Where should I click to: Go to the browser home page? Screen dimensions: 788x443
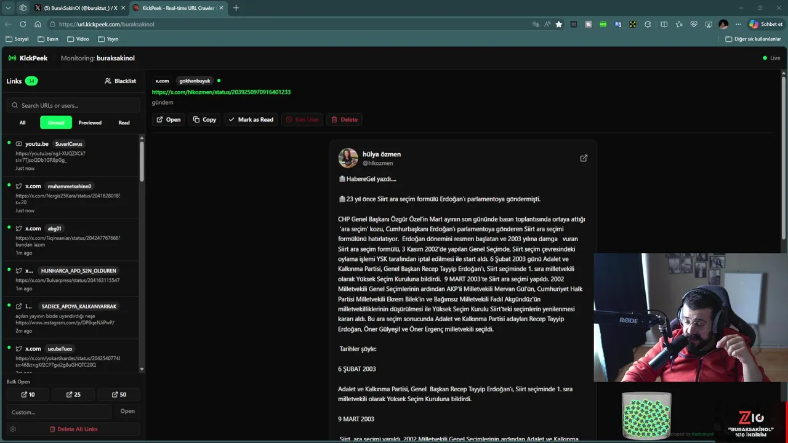click(x=38, y=24)
